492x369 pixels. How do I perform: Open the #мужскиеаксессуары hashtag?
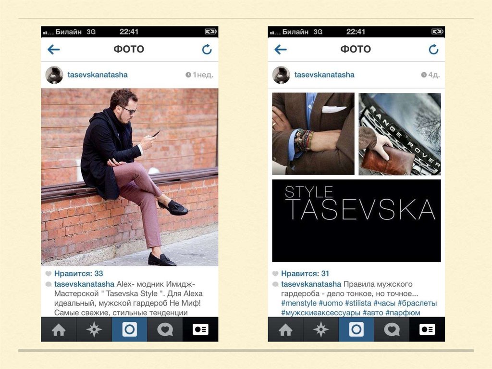[x=320, y=313]
